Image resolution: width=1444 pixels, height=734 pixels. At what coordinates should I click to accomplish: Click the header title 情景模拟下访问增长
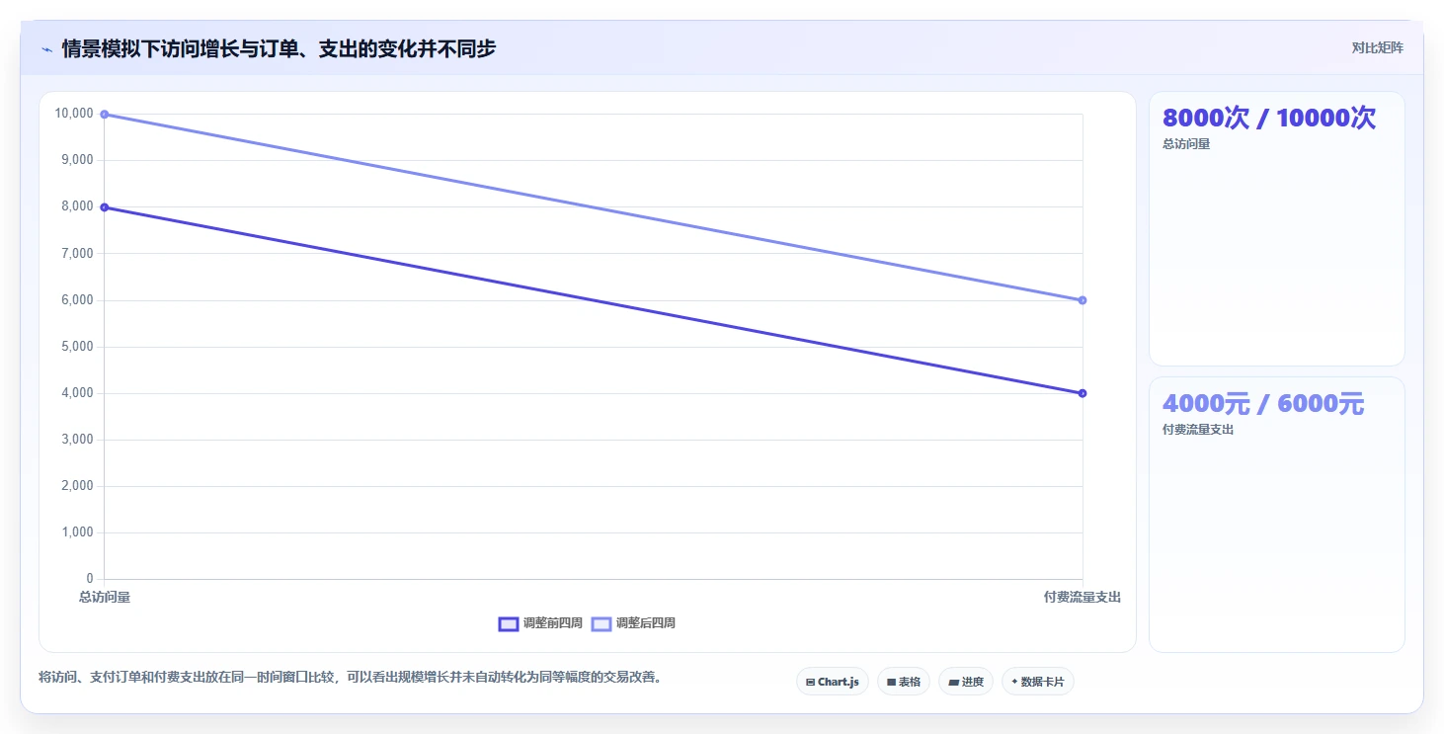pyautogui.click(x=279, y=48)
